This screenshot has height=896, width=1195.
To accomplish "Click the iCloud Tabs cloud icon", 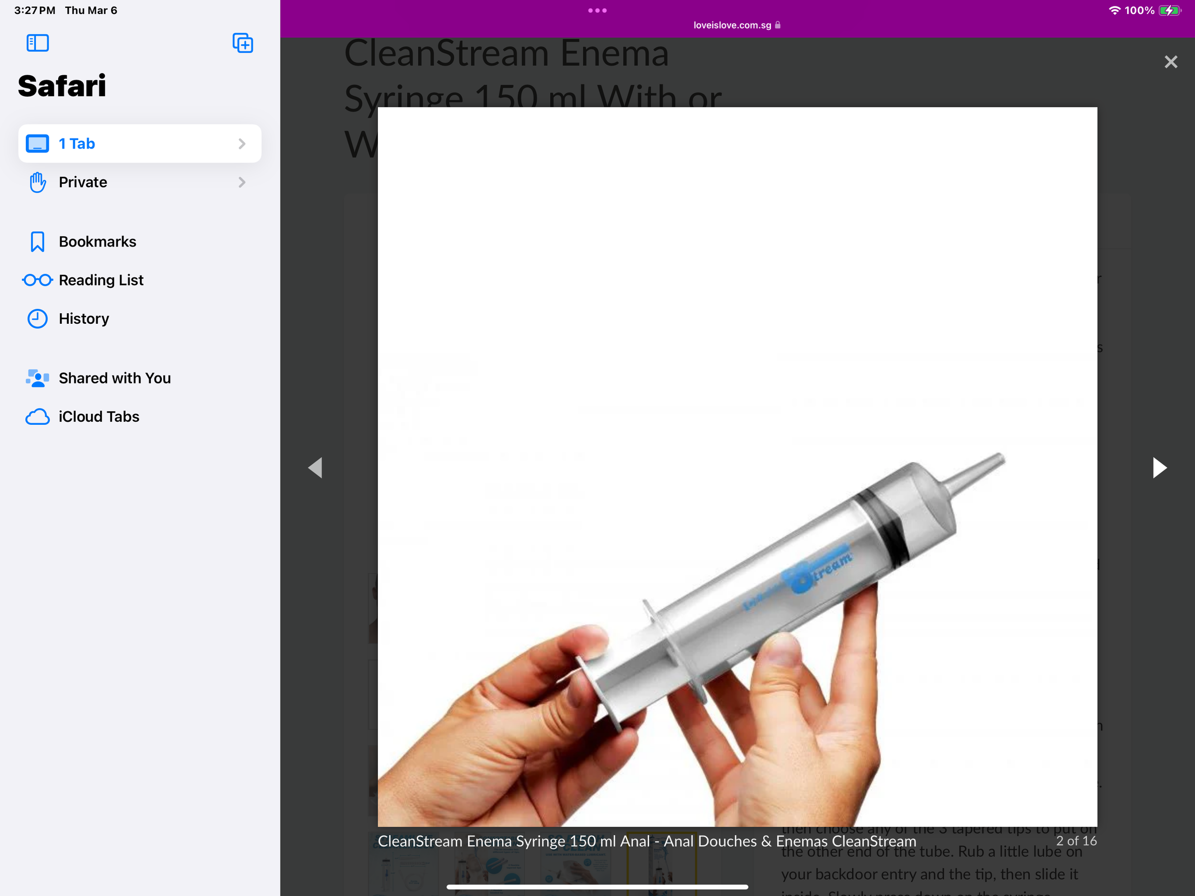I will click(37, 417).
